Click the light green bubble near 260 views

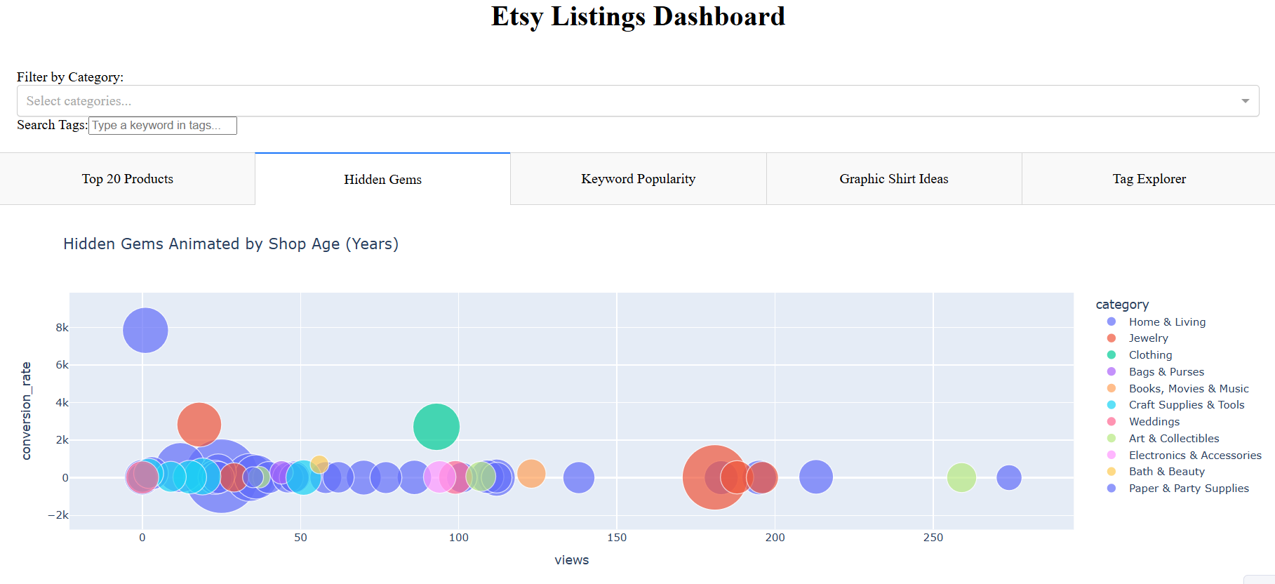coord(961,477)
